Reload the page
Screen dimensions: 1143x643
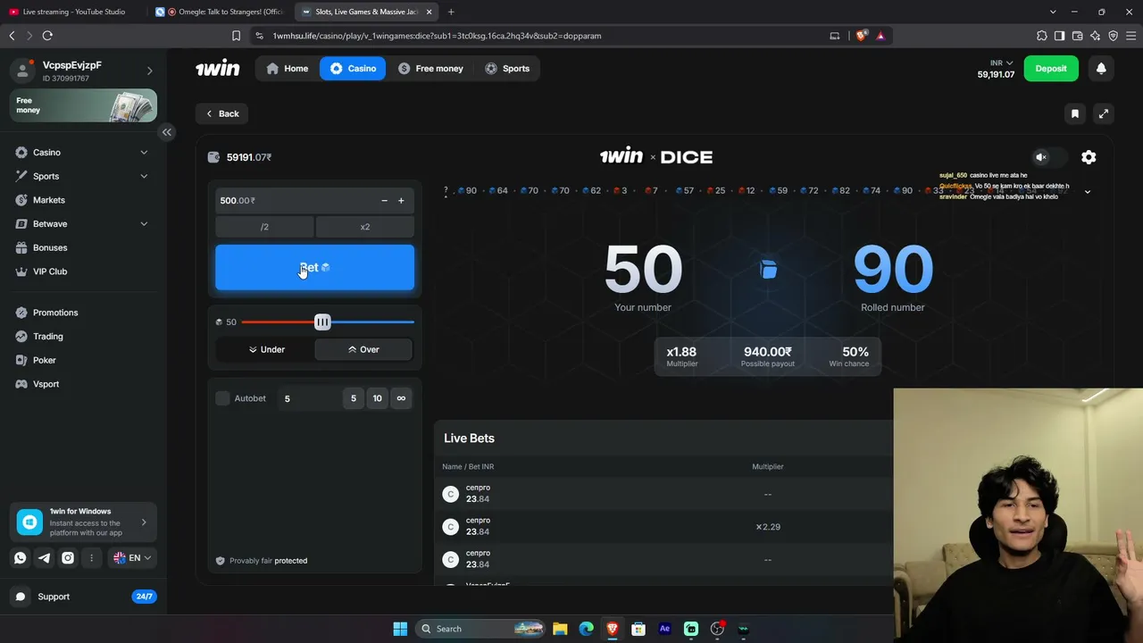pyautogui.click(x=47, y=36)
